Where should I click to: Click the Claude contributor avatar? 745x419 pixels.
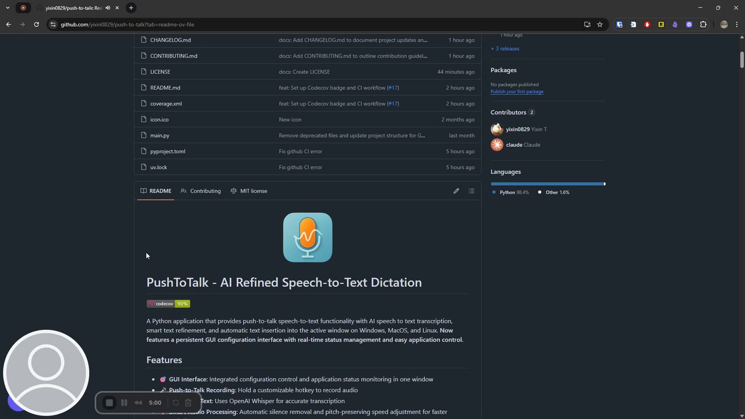[x=496, y=145]
